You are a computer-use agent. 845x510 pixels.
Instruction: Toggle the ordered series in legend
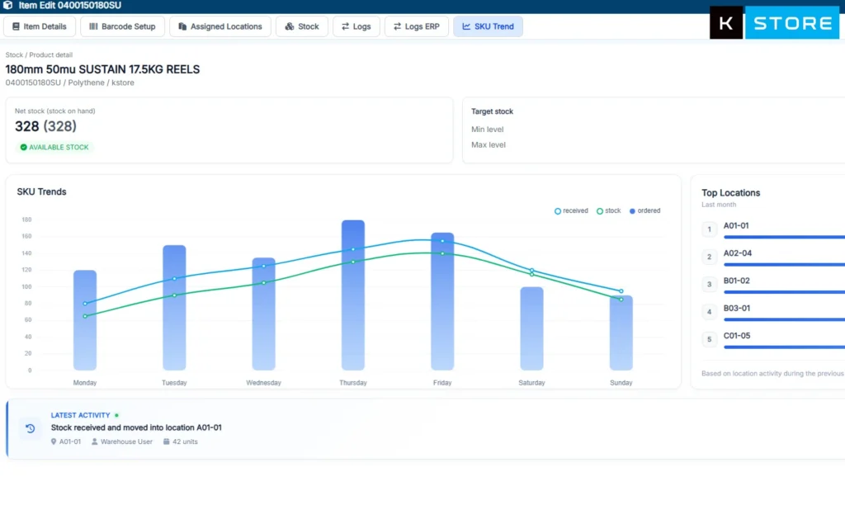pos(644,210)
